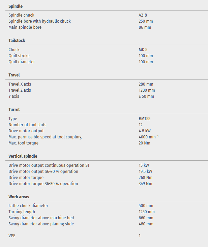Click the Vertical spindle section heading
208x247 pixels.
(23, 156)
